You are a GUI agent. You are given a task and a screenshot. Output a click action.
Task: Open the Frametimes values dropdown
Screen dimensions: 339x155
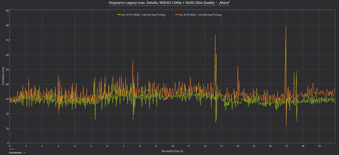point(17,153)
